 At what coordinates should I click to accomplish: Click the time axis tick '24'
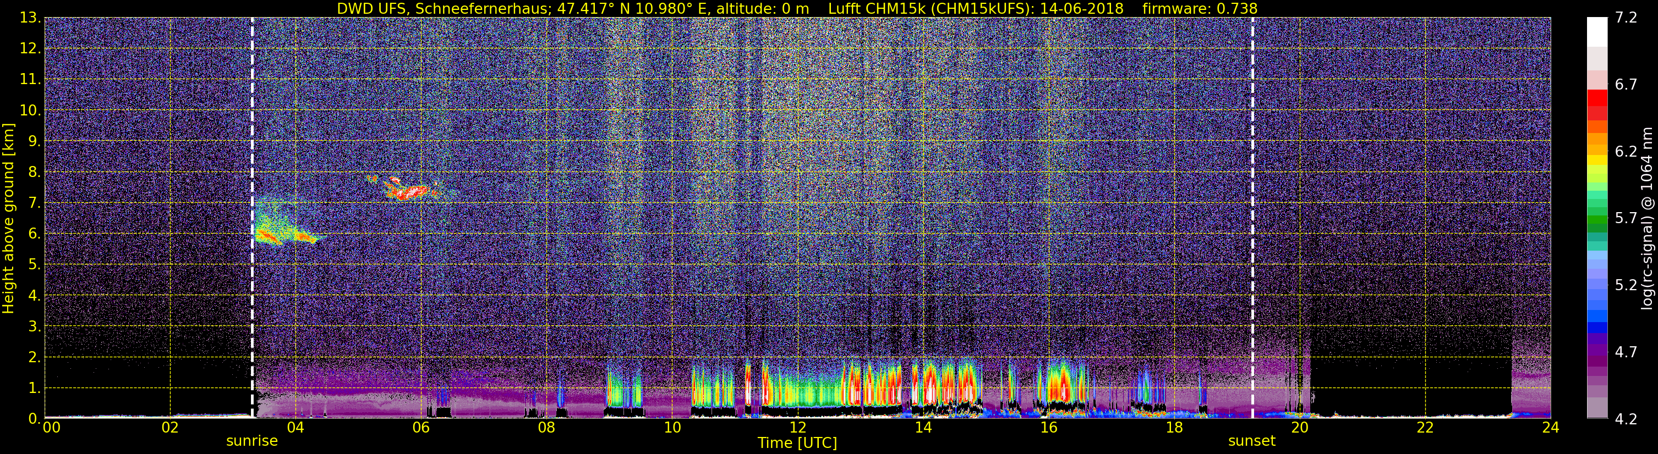pos(1551,428)
